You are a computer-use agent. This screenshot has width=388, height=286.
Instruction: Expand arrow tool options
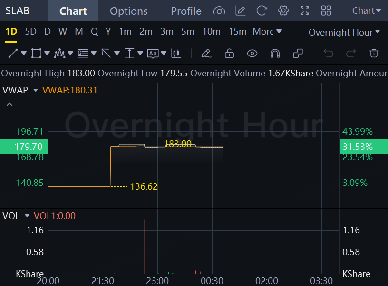click(117, 53)
